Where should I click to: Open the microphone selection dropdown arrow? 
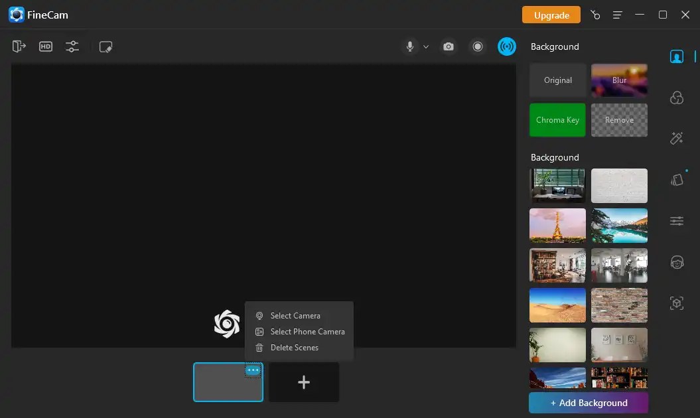426,47
